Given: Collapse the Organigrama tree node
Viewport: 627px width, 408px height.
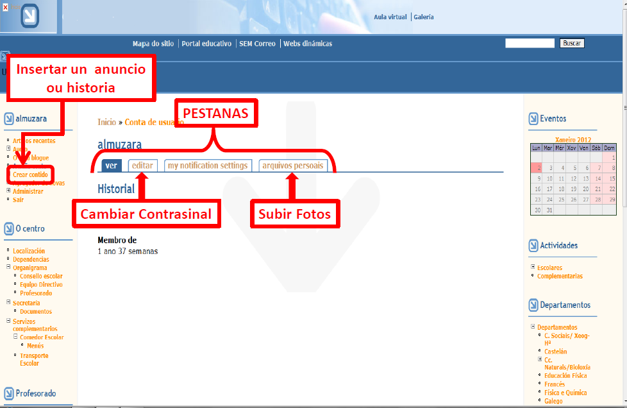Looking at the screenshot, I should coord(8,268).
